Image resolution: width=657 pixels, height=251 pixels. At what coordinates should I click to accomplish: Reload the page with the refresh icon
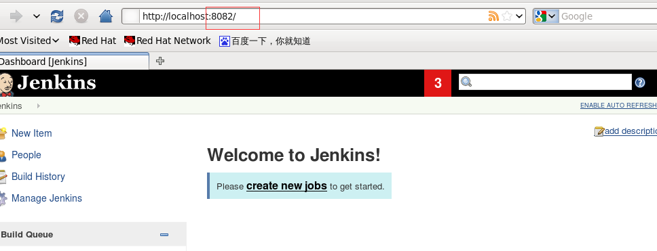pyautogui.click(x=57, y=16)
